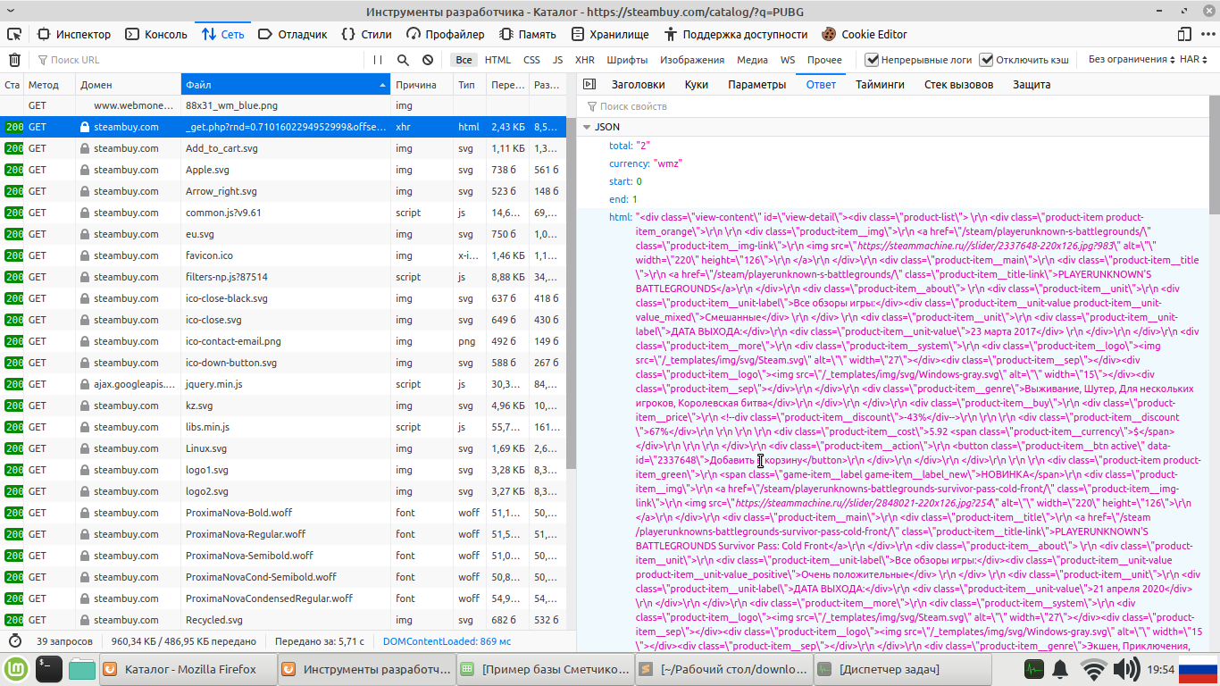Sort by Домен column header

(x=128, y=85)
